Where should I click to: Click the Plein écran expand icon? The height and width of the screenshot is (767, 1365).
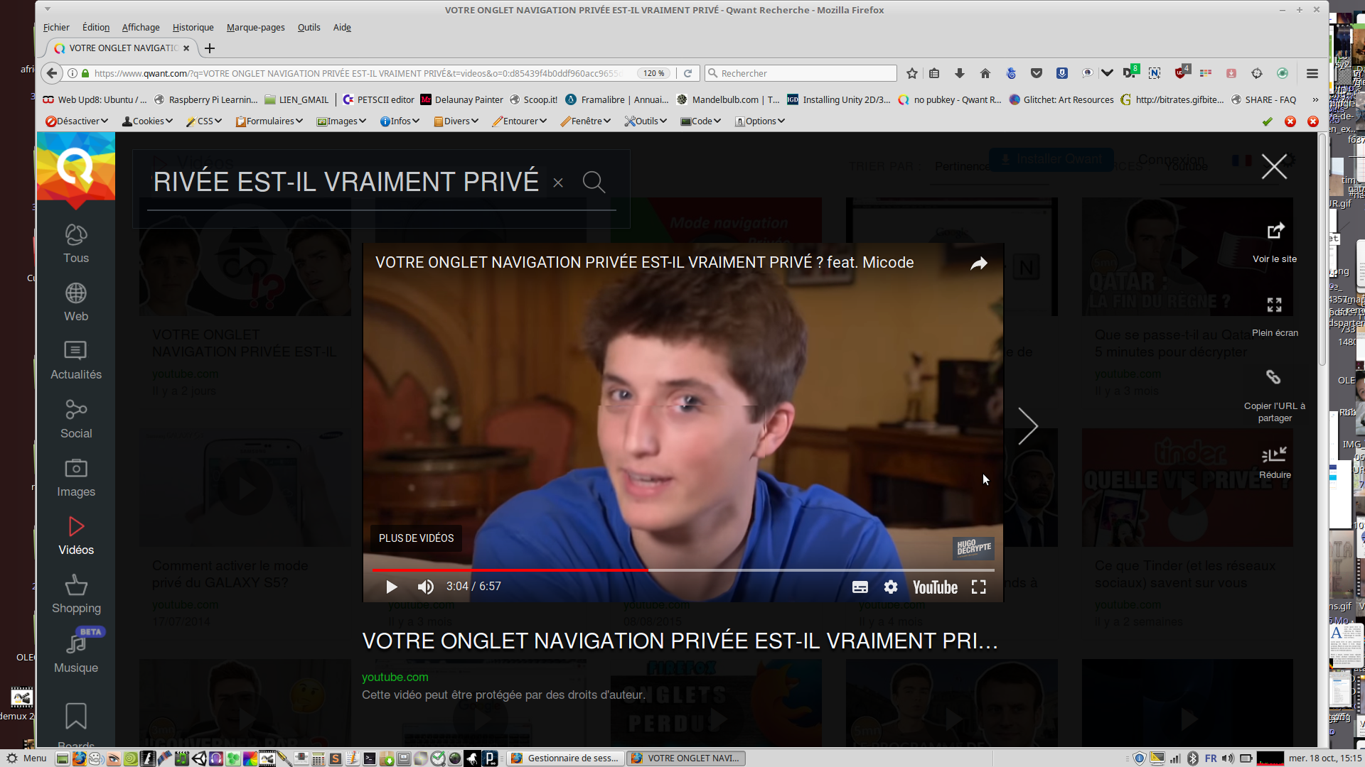tap(1274, 305)
